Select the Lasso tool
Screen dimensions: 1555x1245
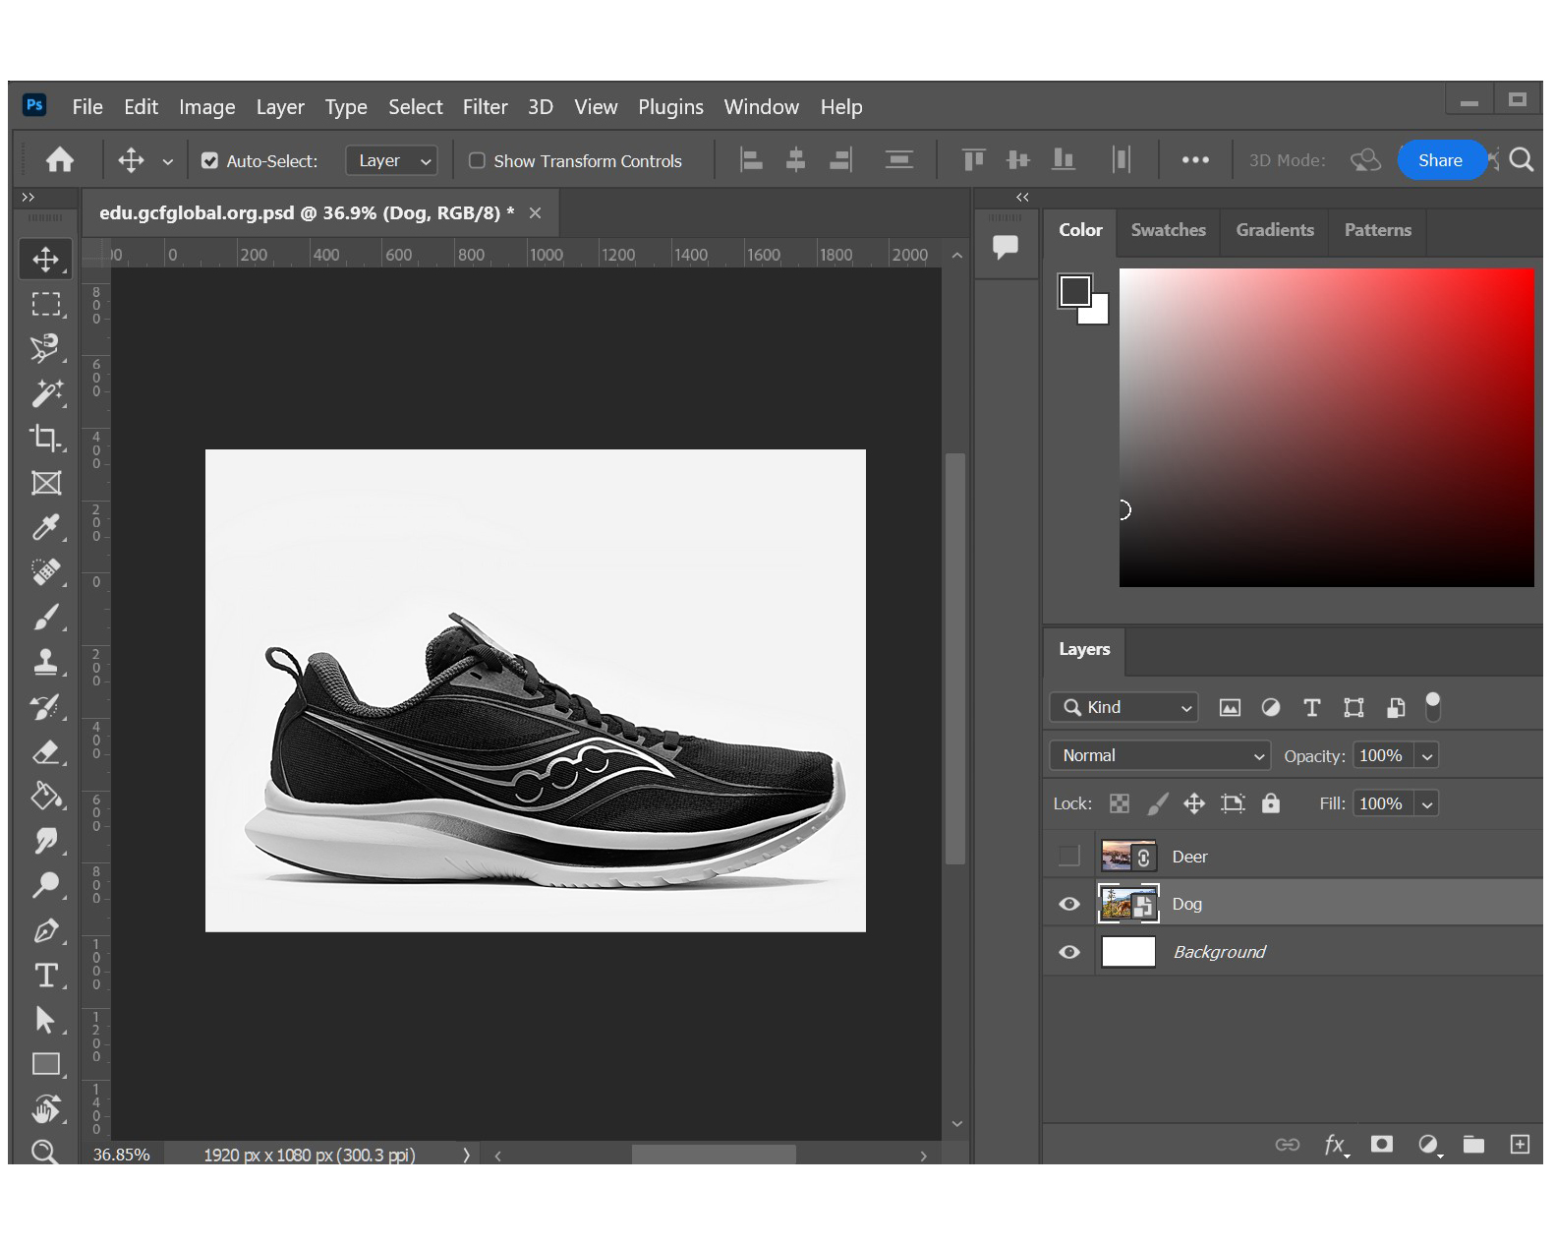(45, 348)
